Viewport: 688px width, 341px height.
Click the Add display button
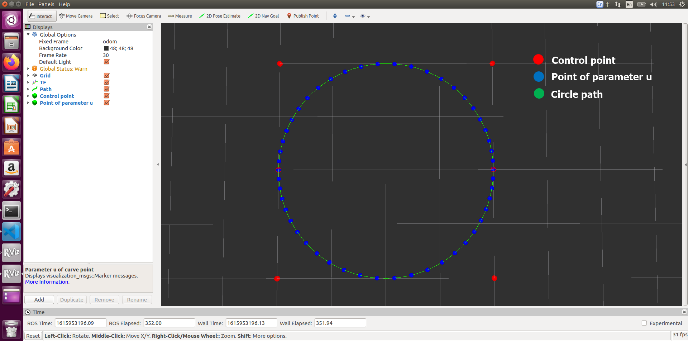click(x=39, y=300)
